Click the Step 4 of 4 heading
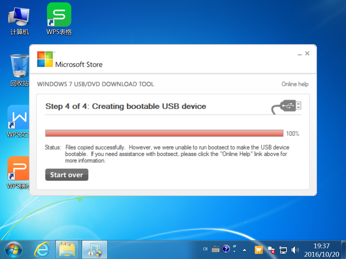The width and height of the screenshot is (346, 259). [126, 106]
